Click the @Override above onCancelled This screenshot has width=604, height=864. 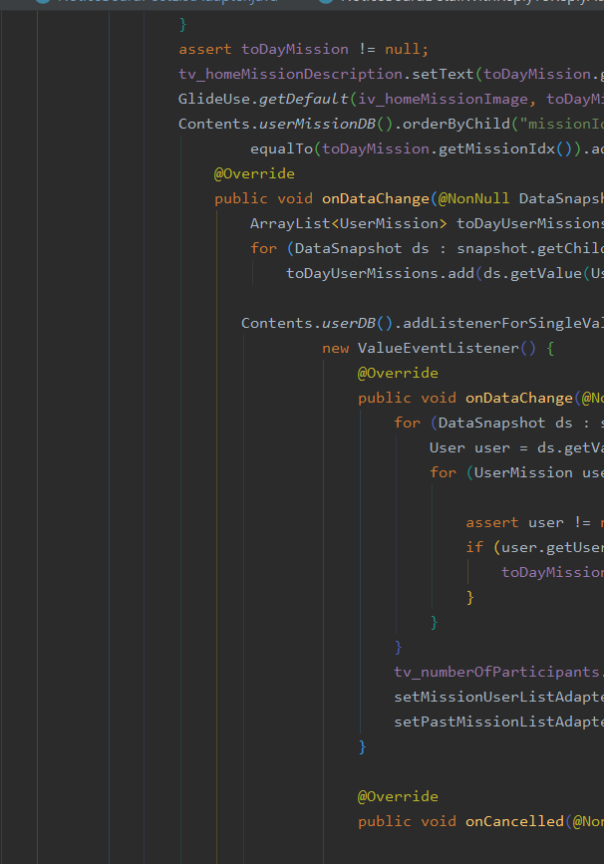(x=398, y=796)
